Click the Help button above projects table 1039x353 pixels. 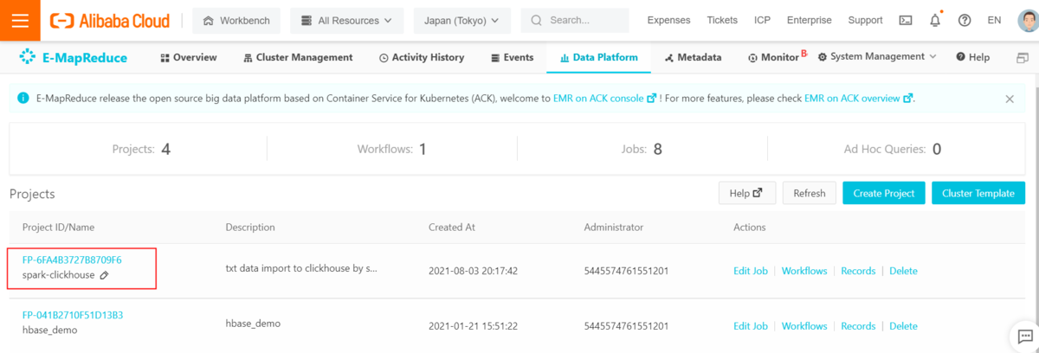tap(747, 193)
